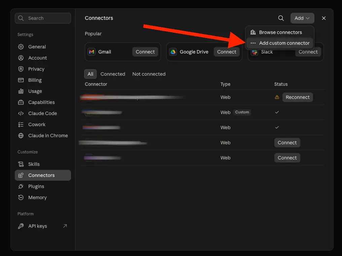Click the three-dots icon beside Add custom connector
342x256 pixels.
coord(253,43)
